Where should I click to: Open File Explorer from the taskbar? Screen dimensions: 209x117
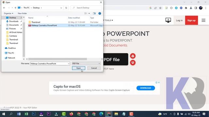point(116,114)
